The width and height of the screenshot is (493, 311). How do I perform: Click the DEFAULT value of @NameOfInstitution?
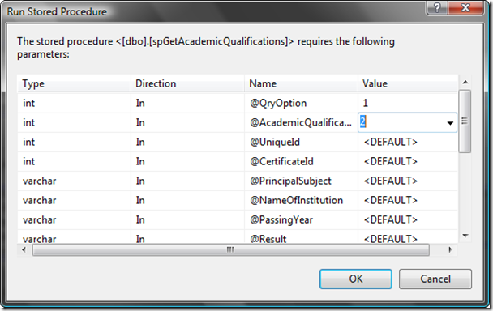click(x=408, y=200)
